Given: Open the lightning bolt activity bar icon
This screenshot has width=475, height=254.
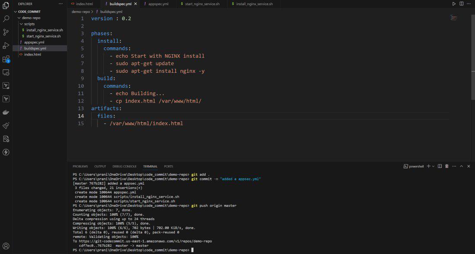Looking at the screenshot, I should 6,152.
